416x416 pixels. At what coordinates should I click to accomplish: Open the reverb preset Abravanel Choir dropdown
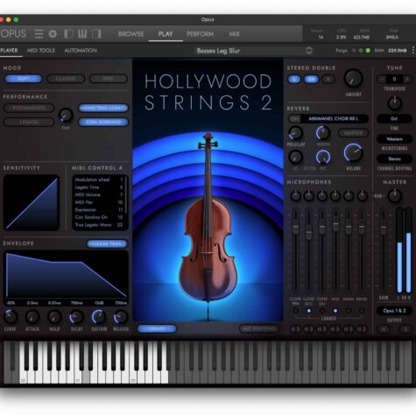tap(334, 119)
